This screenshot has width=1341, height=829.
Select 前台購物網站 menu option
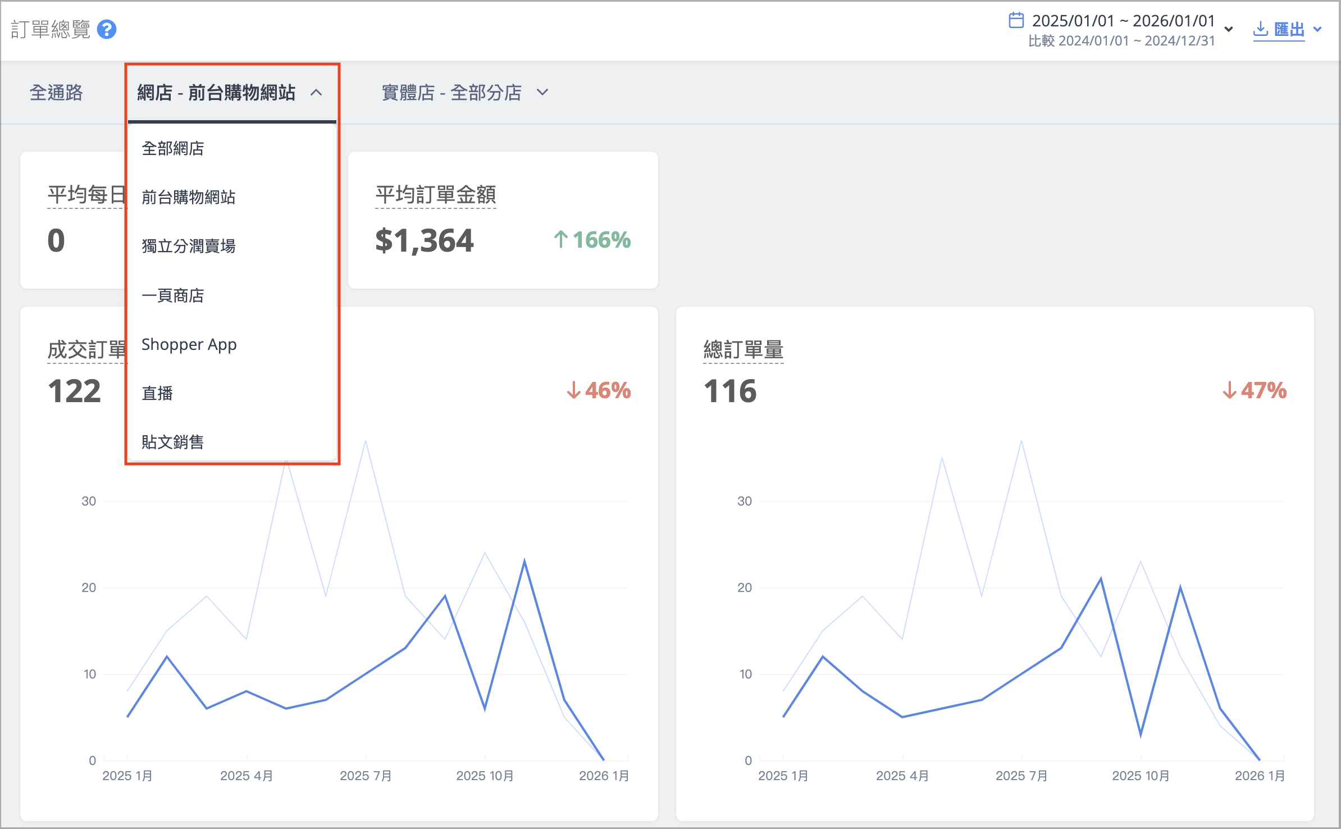[x=231, y=197]
